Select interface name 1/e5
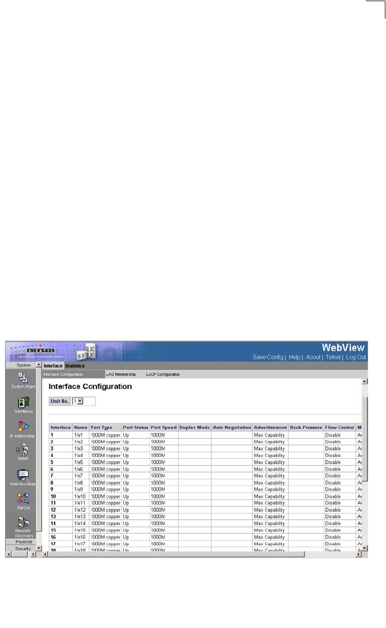The image size is (386, 628). coord(79,462)
